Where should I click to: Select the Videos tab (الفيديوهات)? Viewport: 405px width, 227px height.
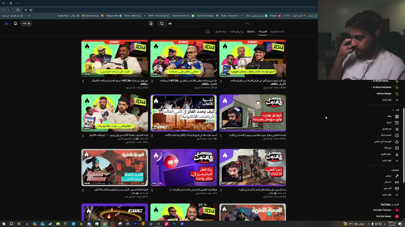(x=263, y=32)
